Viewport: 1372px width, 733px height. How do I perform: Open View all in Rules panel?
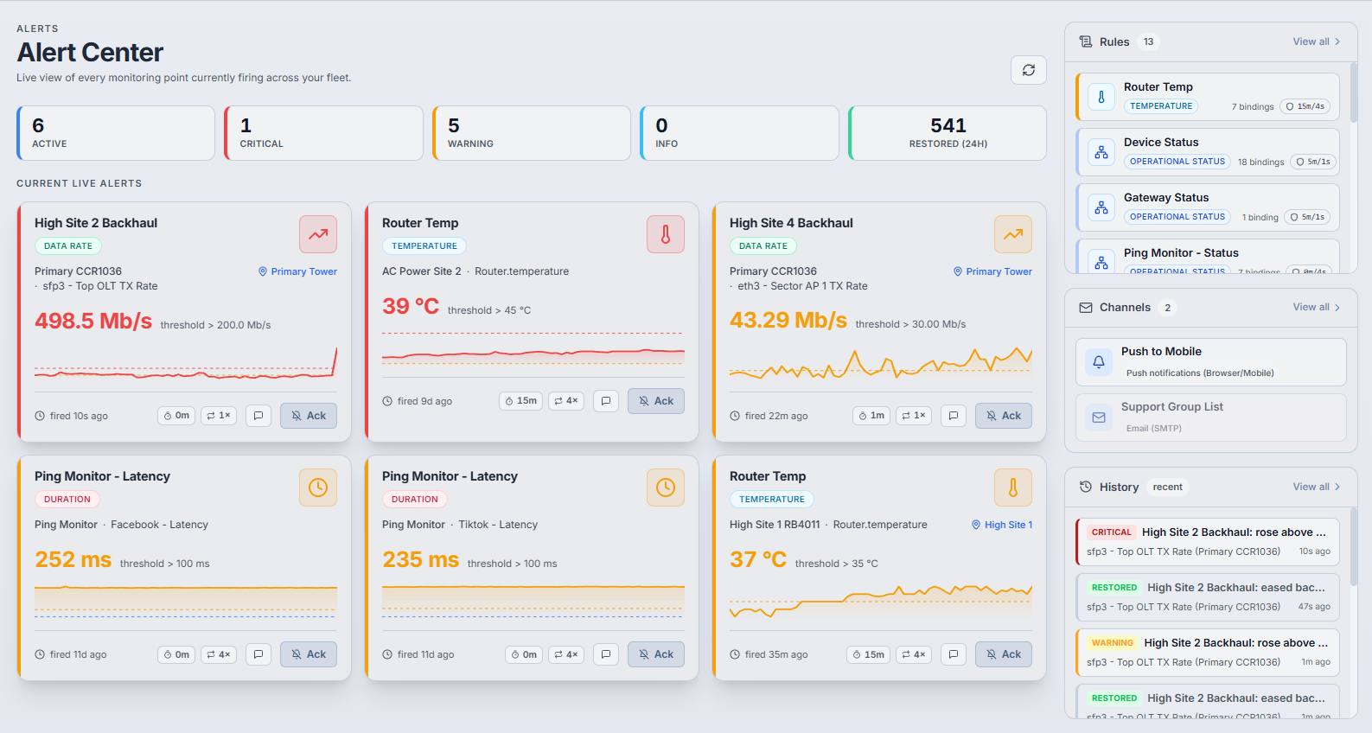coord(1316,41)
